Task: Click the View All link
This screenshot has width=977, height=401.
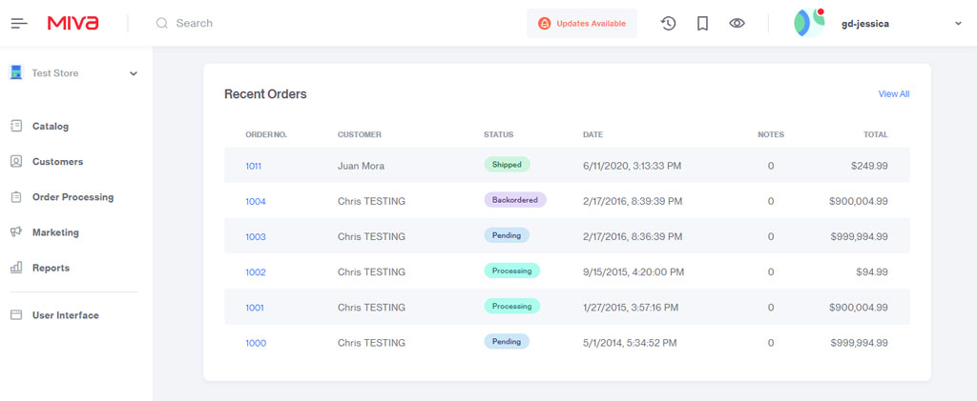Action: point(893,94)
